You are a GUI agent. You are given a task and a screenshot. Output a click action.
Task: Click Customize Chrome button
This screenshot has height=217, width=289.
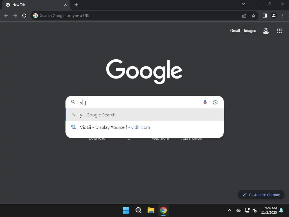tap(261, 195)
